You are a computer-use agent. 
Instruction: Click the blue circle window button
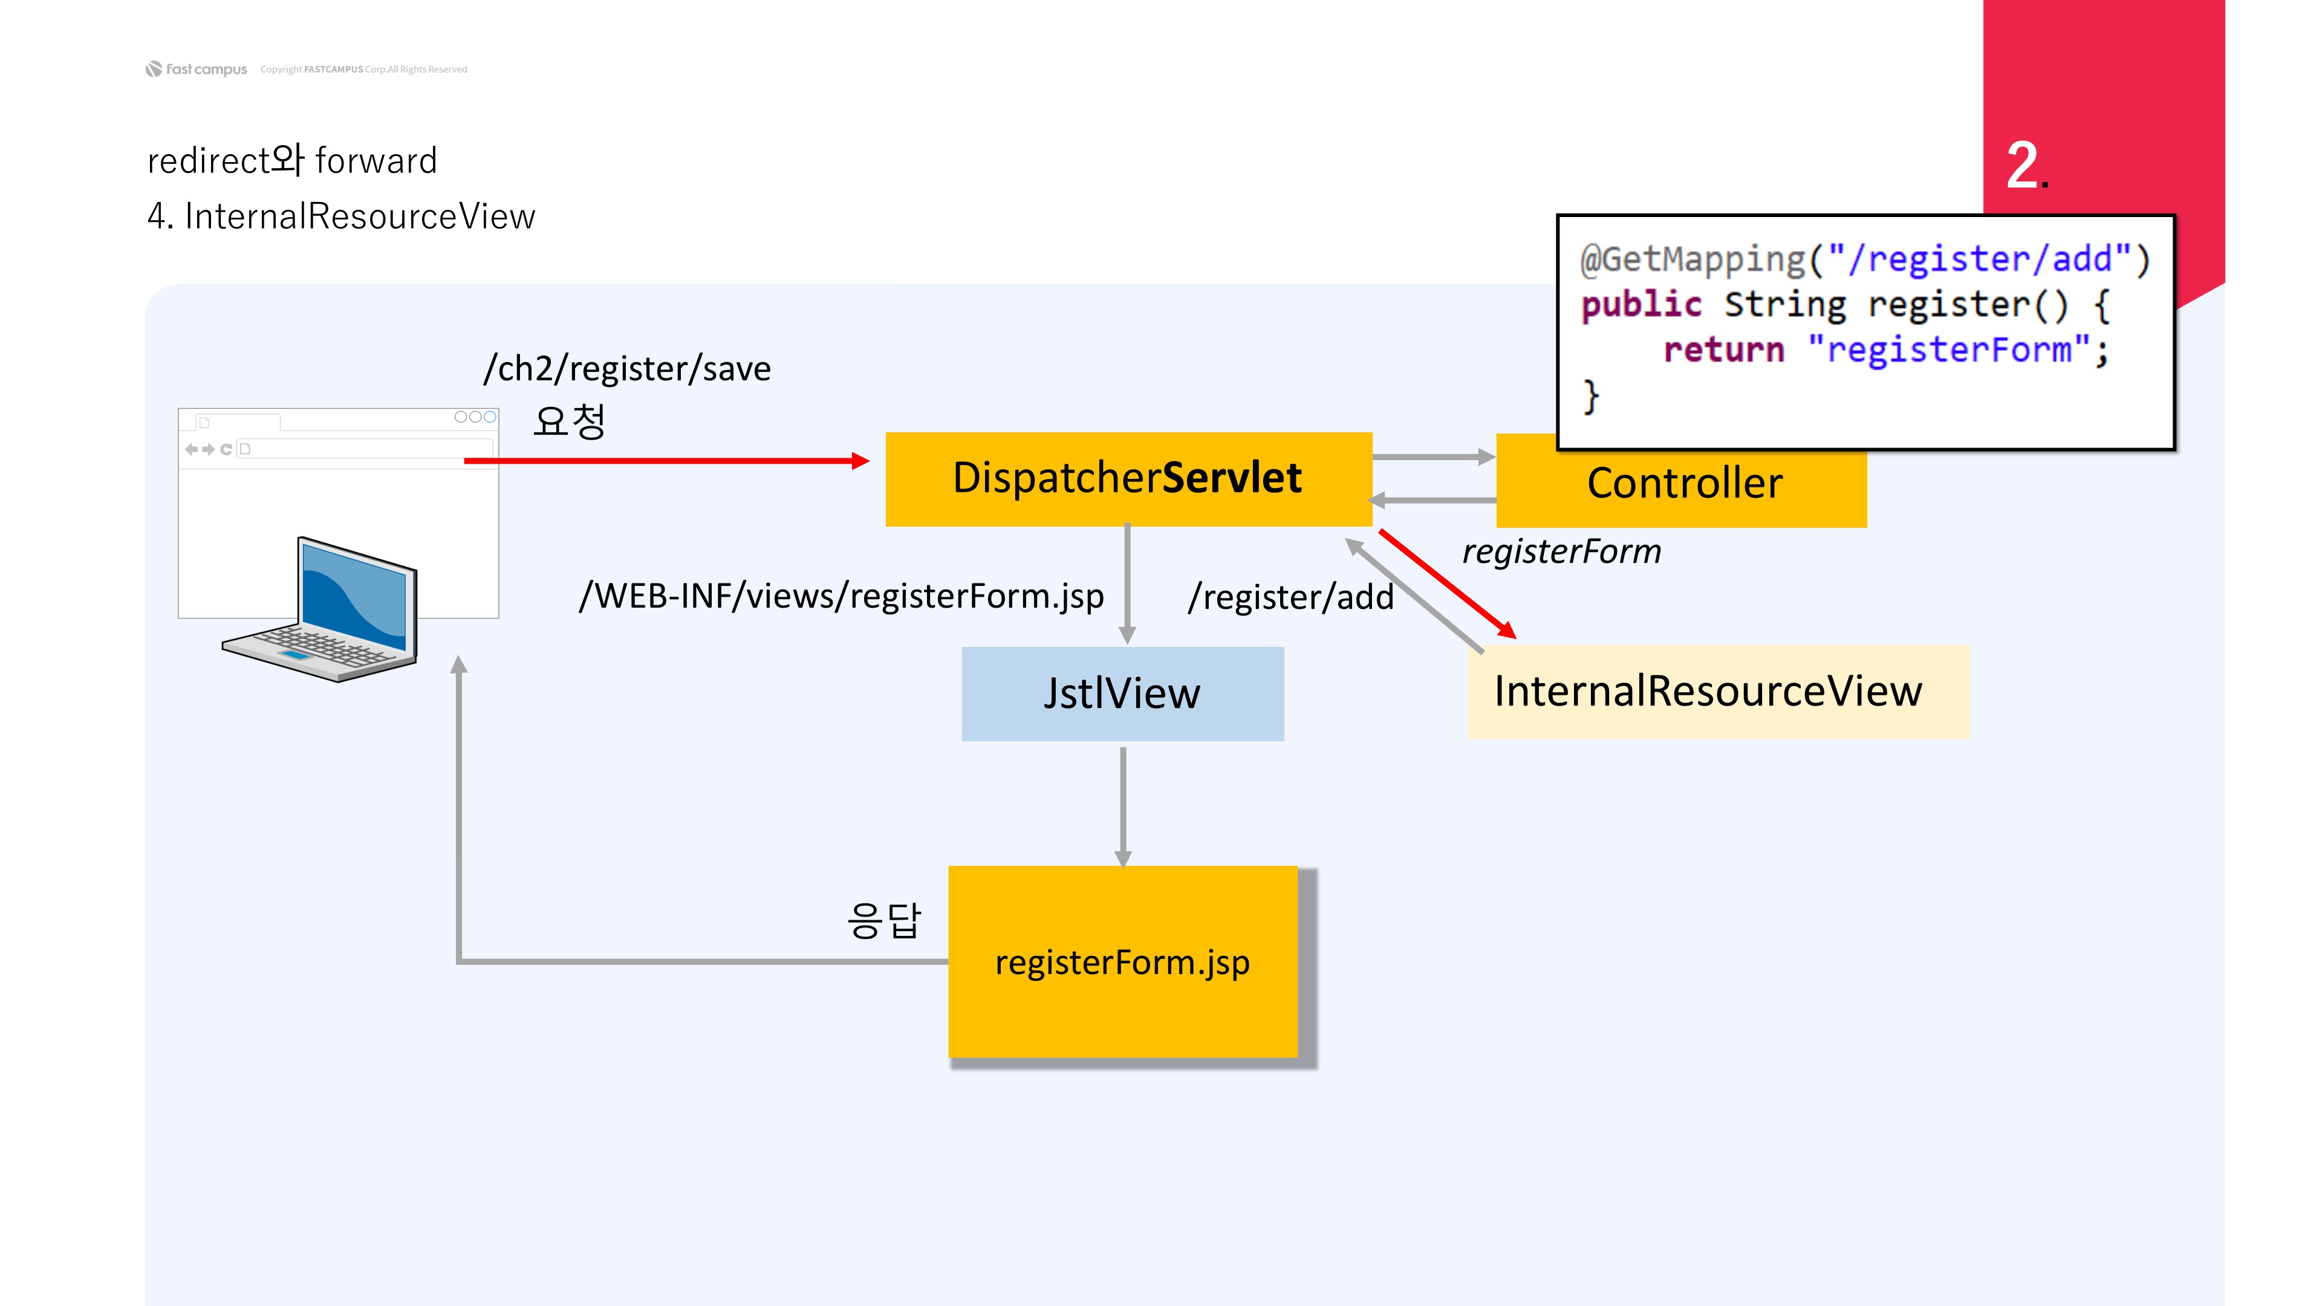click(489, 417)
